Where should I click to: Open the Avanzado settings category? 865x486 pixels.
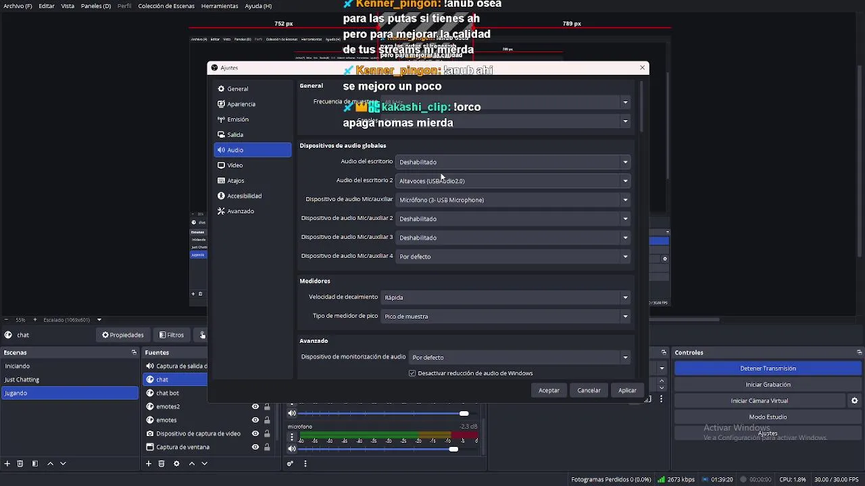point(252,211)
